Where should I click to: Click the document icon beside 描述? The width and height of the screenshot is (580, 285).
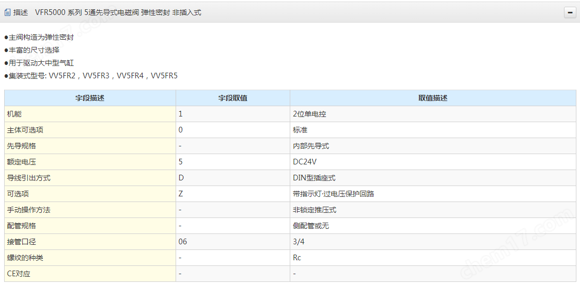coord(7,12)
